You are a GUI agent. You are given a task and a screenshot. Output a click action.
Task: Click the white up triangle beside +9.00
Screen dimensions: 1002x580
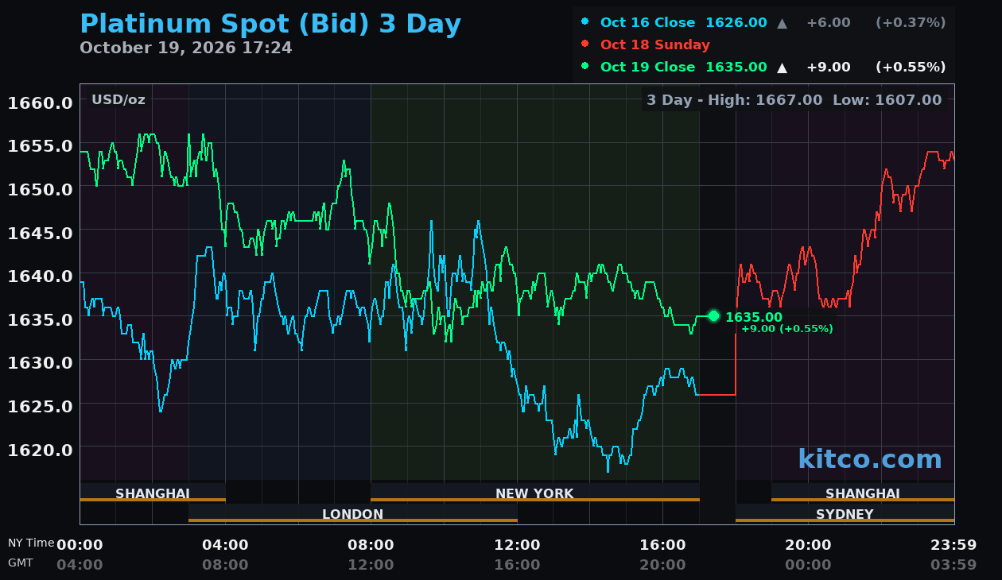783,68
